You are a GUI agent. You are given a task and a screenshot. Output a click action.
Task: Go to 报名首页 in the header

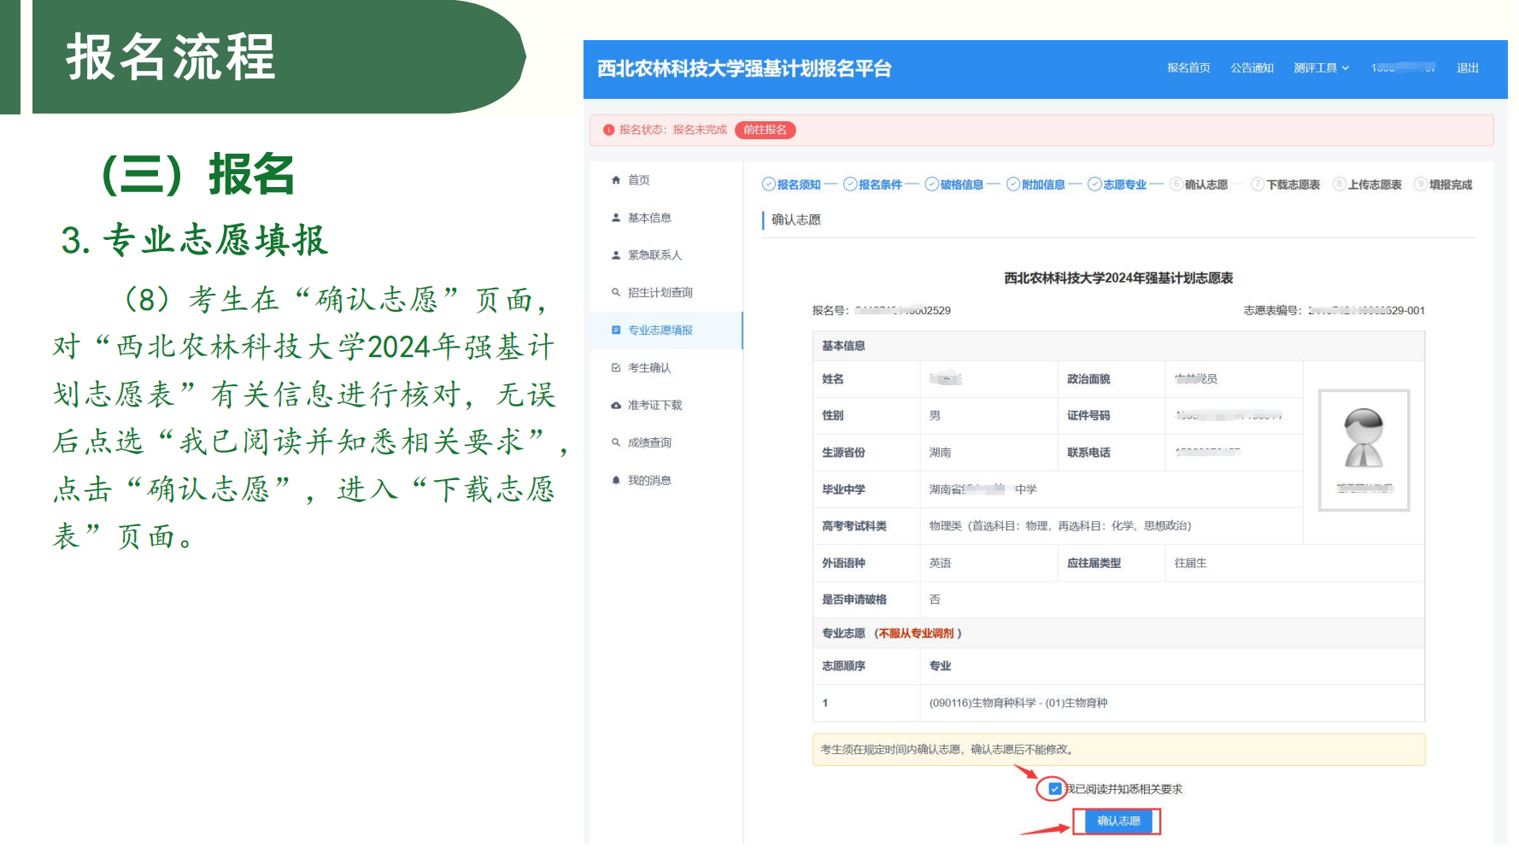click(x=1188, y=68)
